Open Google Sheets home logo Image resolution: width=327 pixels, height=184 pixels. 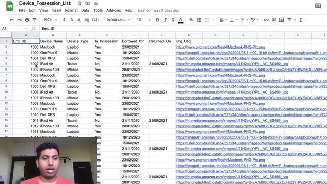tap(10, 6)
